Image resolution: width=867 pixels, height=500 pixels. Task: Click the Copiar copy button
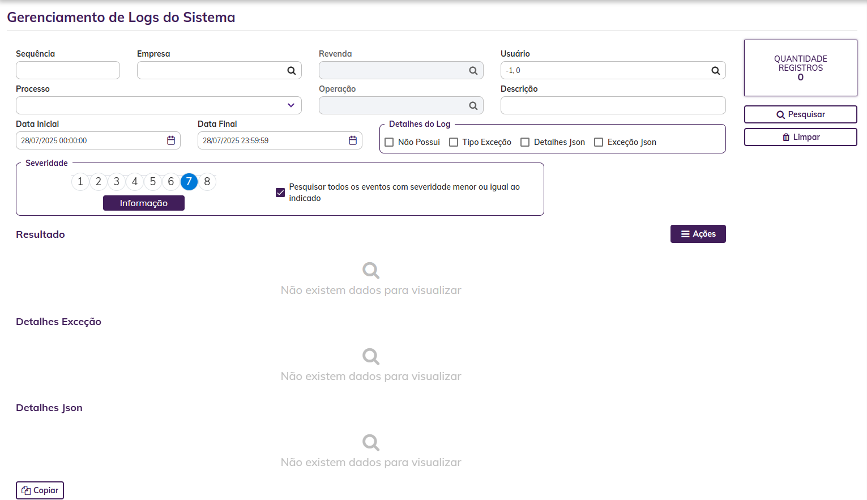click(x=40, y=490)
